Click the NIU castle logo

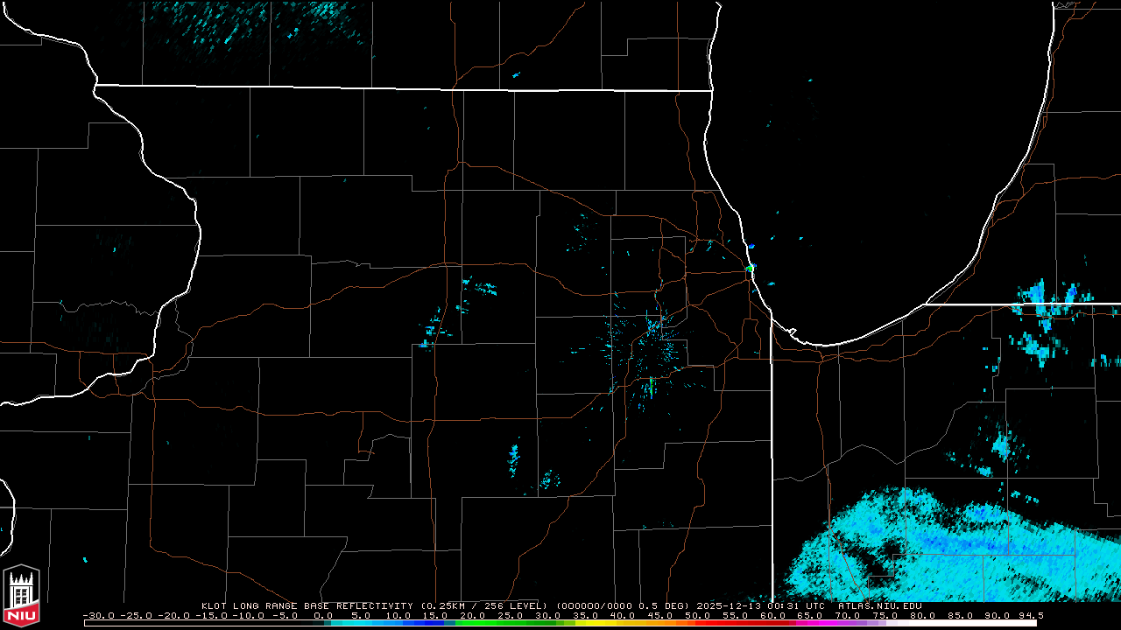coord(21,595)
